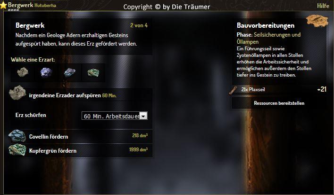Screen dimensions: 334x195
Task: Select the unknown ore question-mark rock icon
Action: pos(23,72)
